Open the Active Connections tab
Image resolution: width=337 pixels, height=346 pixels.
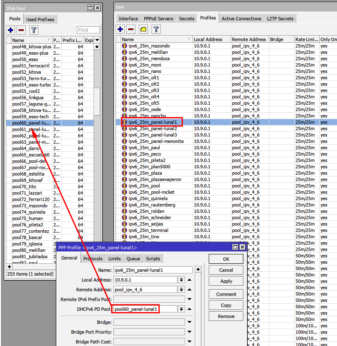[241, 19]
